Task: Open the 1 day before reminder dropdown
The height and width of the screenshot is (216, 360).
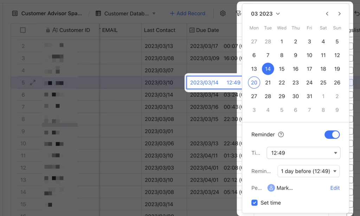Action: click(309, 171)
